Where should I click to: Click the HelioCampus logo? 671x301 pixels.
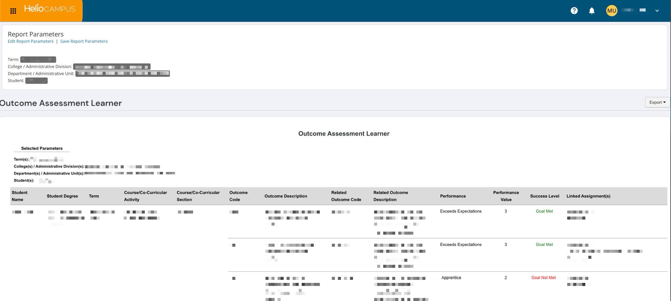pos(50,9)
